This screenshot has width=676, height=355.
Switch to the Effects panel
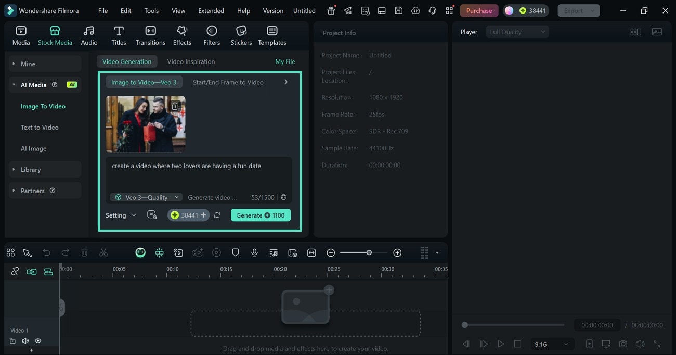pyautogui.click(x=182, y=35)
